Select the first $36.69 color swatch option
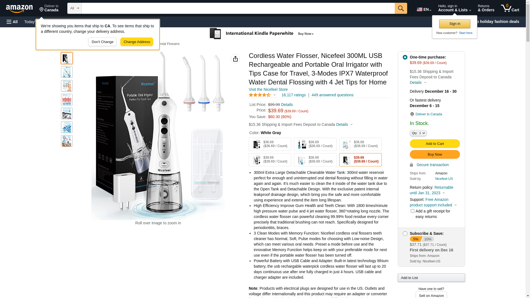This screenshot has height=298, width=530. pos(270,144)
